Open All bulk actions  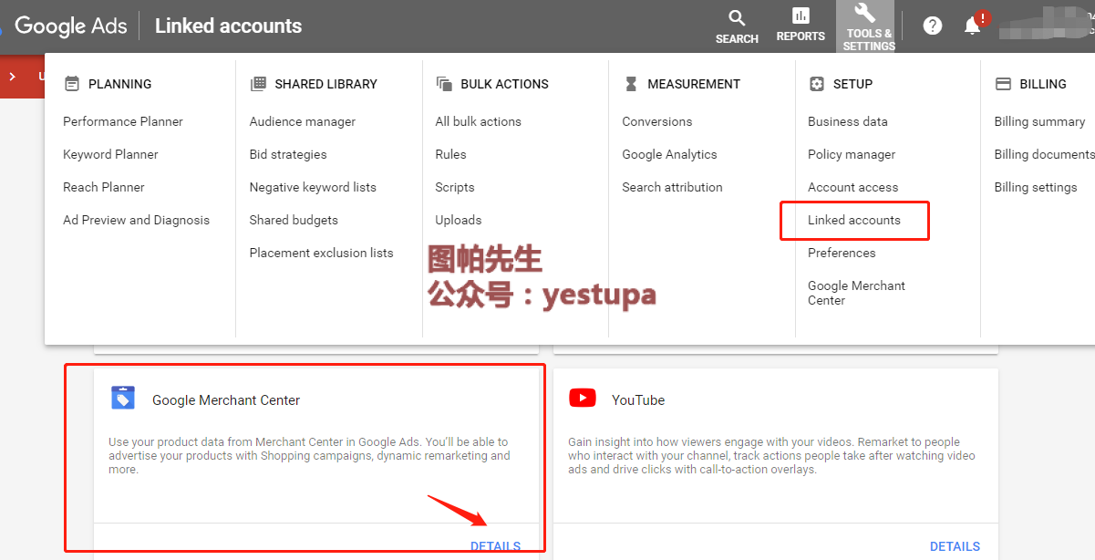point(479,121)
